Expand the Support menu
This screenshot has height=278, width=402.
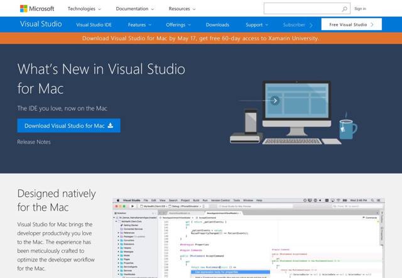coord(257,25)
